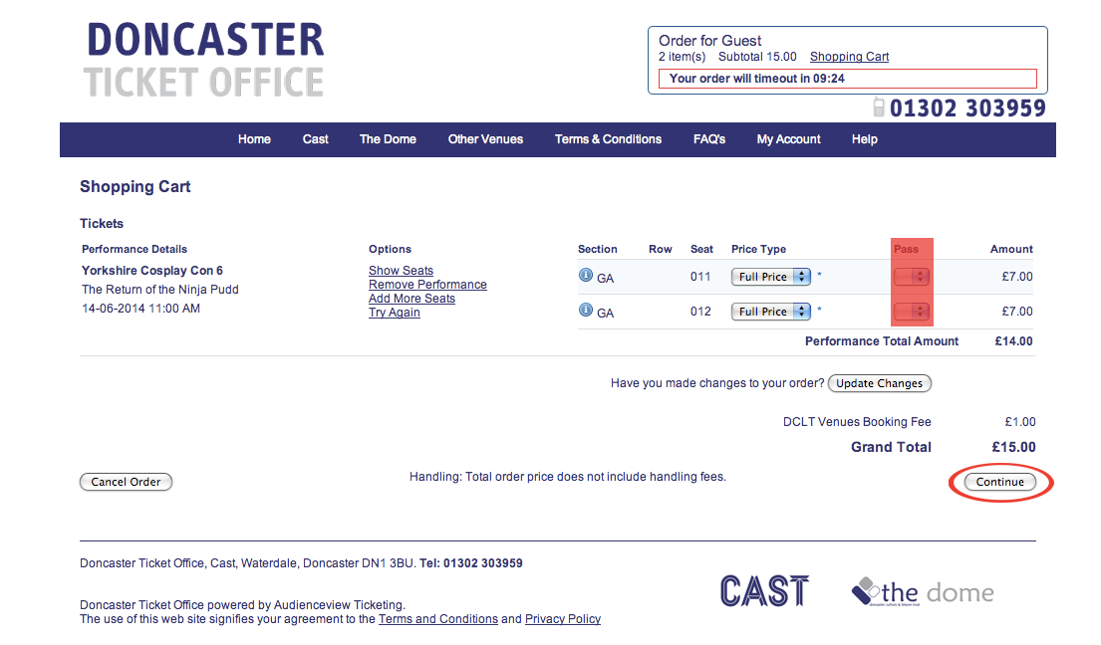This screenshot has height=645, width=1101.
Task: Click the Show Seats link
Action: point(401,271)
